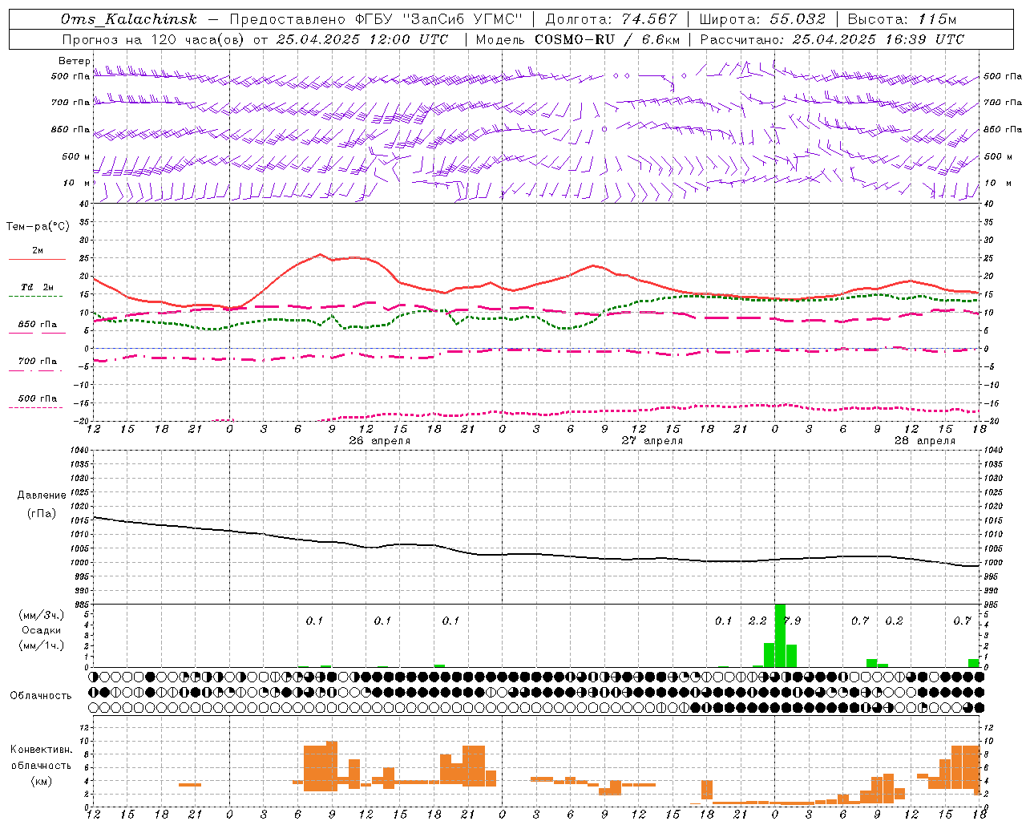This screenshot has width=1026, height=821.
Task: Click the tallest green precipitation bar
Action: (780, 635)
